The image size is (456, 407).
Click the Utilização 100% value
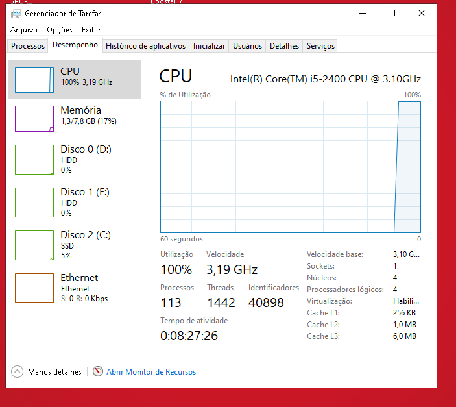point(176,269)
